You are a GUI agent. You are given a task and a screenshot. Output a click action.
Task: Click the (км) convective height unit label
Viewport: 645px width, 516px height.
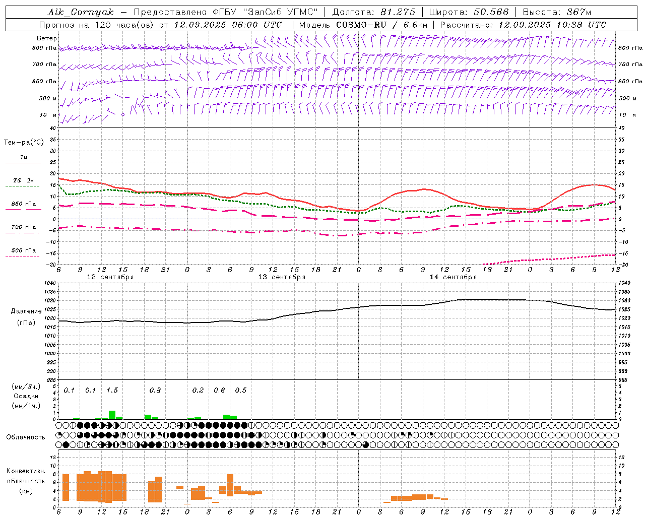tap(26, 491)
